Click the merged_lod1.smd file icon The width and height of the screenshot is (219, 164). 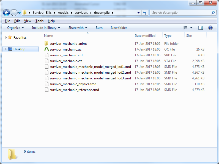(46, 67)
